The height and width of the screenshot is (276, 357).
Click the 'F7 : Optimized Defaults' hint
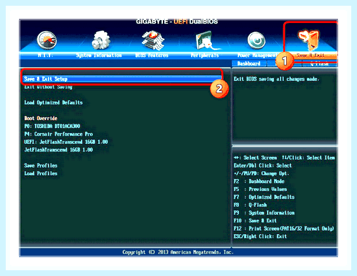click(264, 197)
